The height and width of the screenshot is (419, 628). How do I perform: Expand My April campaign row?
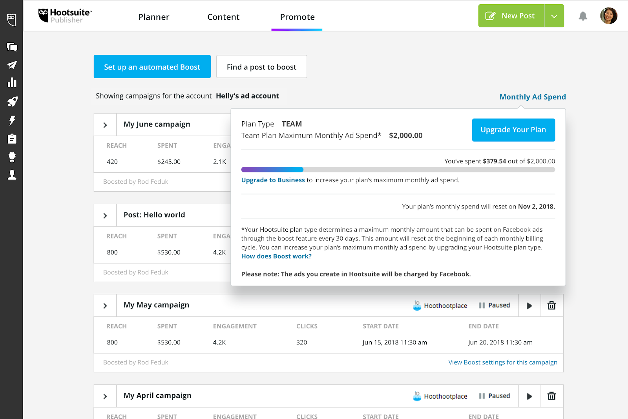pos(105,396)
